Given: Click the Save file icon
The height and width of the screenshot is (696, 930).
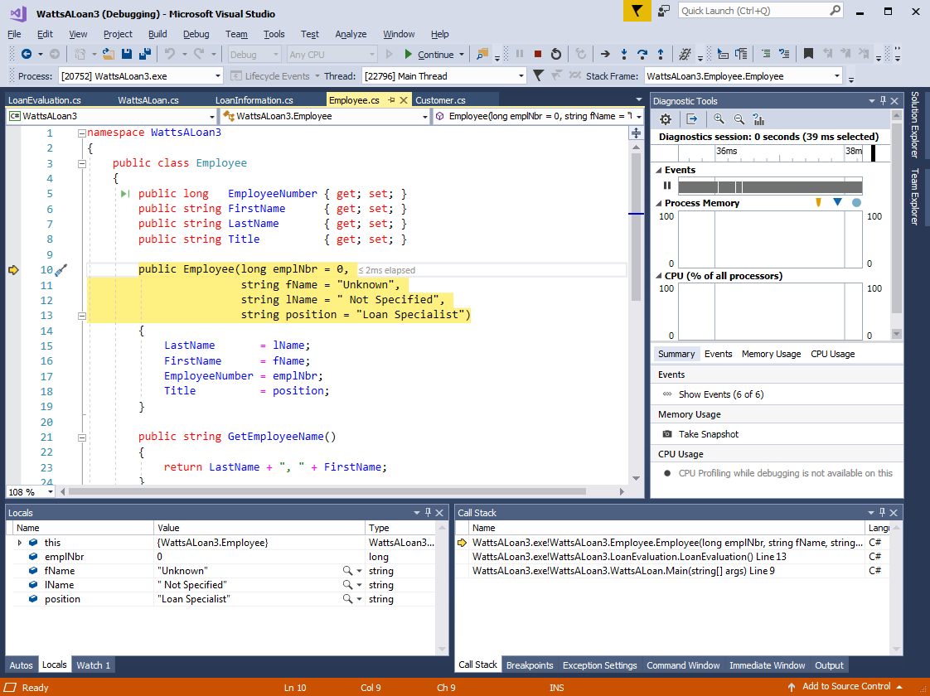Looking at the screenshot, I should tap(126, 54).
